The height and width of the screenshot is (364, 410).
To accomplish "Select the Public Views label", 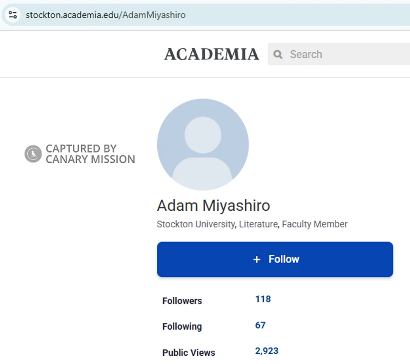I will (189, 353).
